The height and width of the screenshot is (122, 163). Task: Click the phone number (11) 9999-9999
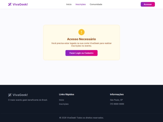[117, 104]
